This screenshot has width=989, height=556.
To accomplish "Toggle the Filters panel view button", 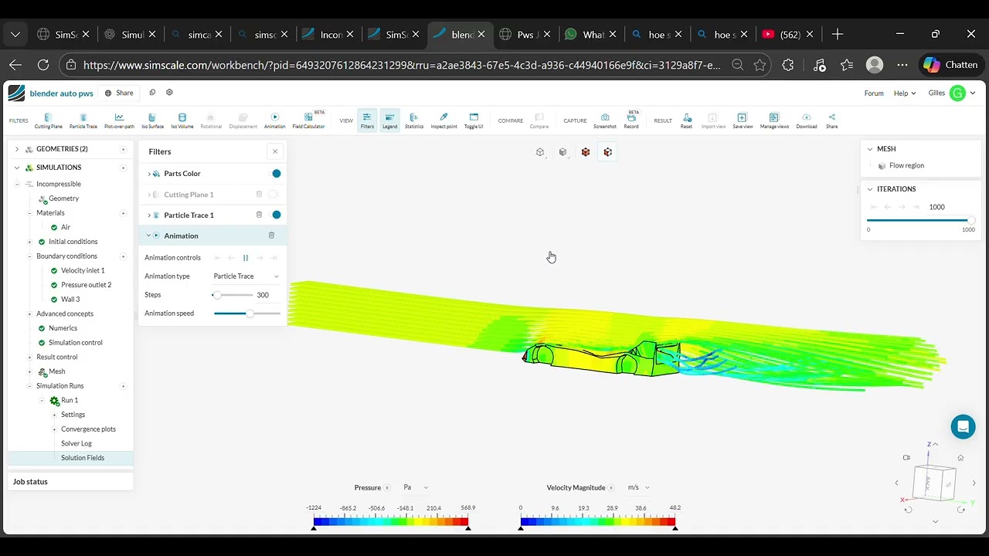I will [367, 120].
